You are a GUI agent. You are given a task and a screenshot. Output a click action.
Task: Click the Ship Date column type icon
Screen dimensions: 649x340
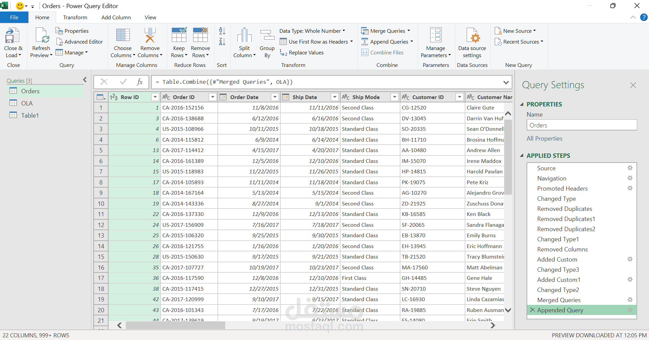(x=286, y=97)
